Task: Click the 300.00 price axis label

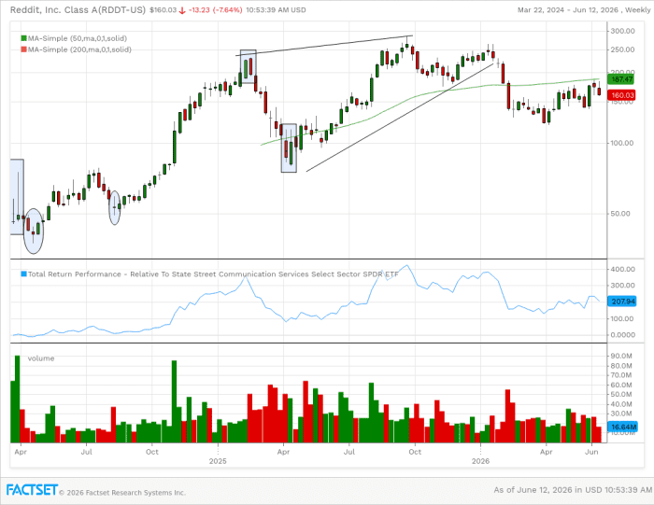Action: [623, 31]
